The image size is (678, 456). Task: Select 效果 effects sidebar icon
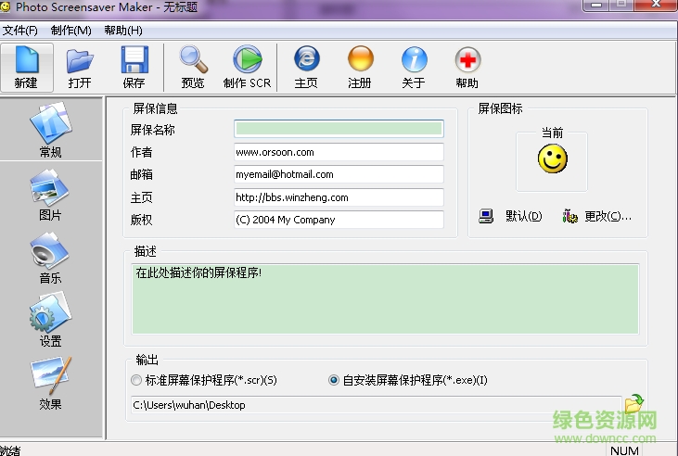tap(51, 383)
